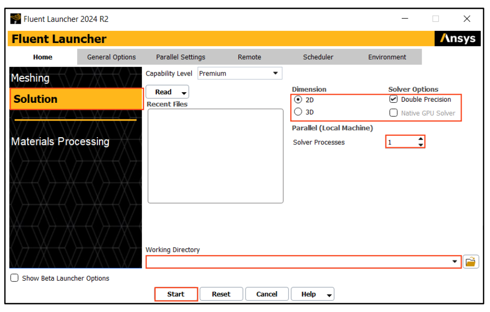Expand the Read button dropdown arrow
The image size is (490, 312).
[x=184, y=93]
